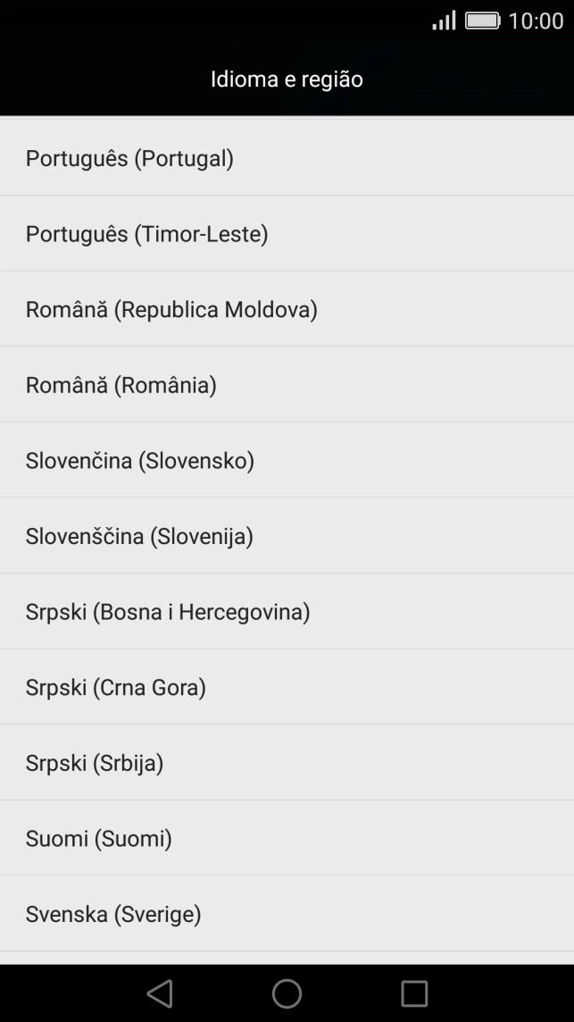Select Slovenčina (Slovensko) language
This screenshot has height=1022, width=574.
140,461
